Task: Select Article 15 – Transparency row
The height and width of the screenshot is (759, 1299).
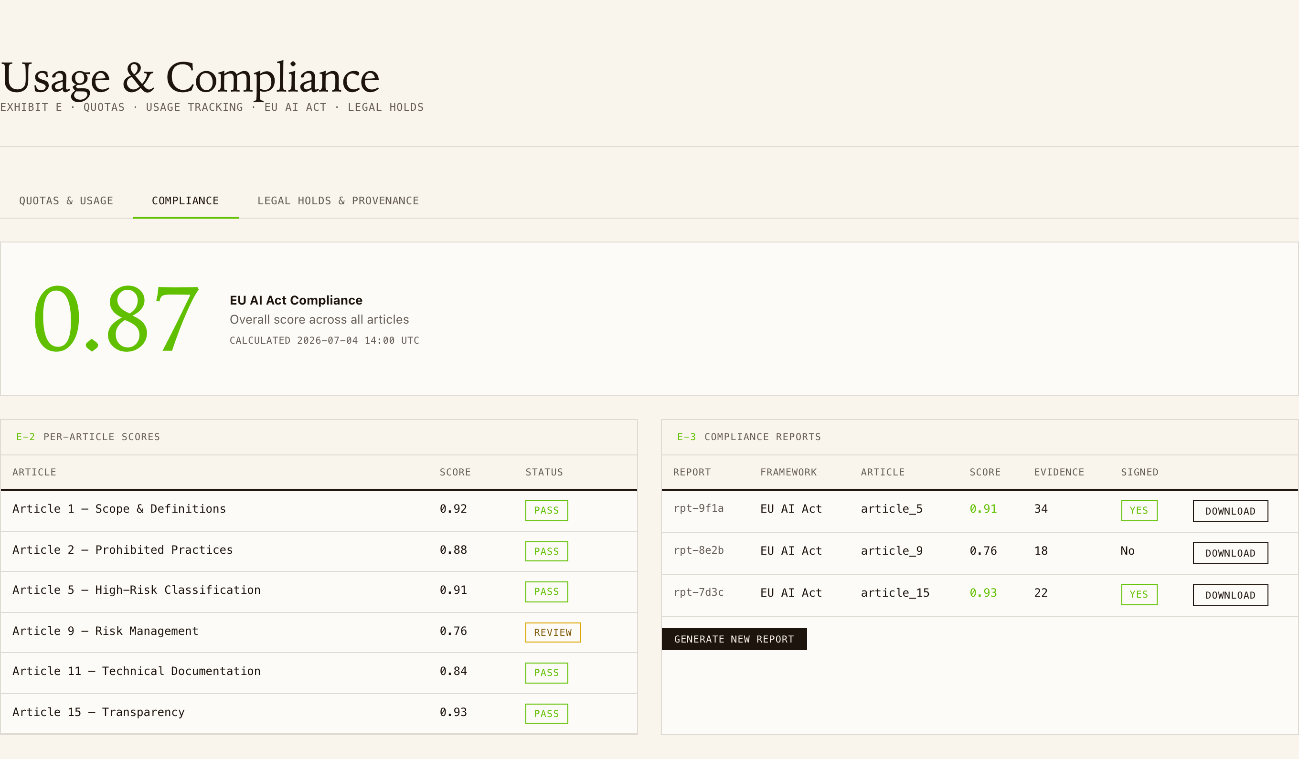Action: coord(319,713)
